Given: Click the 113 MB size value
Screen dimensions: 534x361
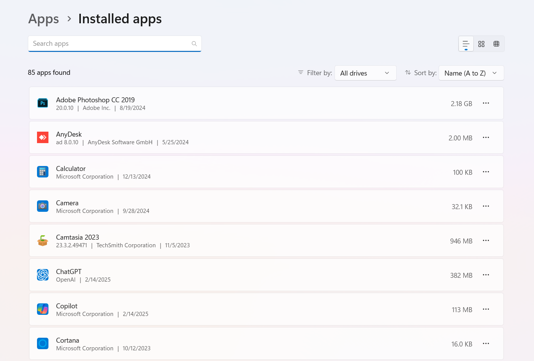Looking at the screenshot, I should [x=462, y=310].
